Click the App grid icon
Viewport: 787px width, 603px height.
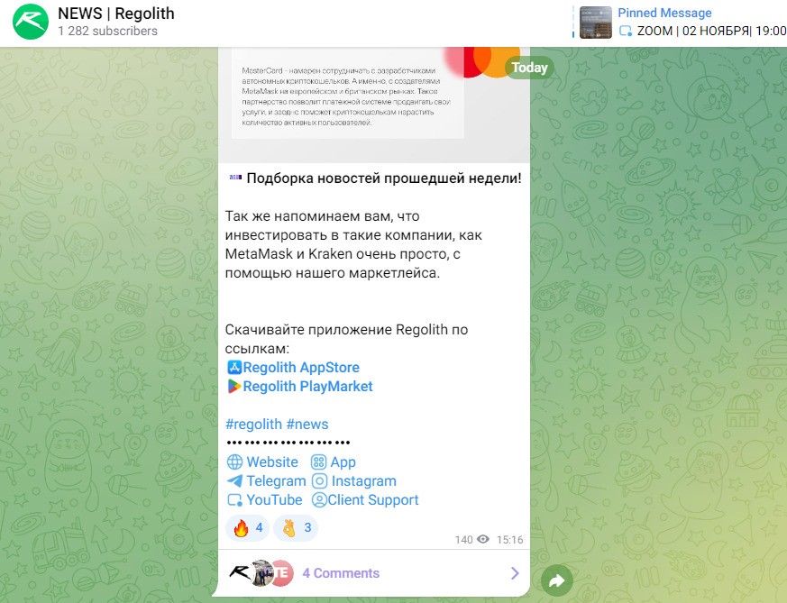tap(319, 461)
